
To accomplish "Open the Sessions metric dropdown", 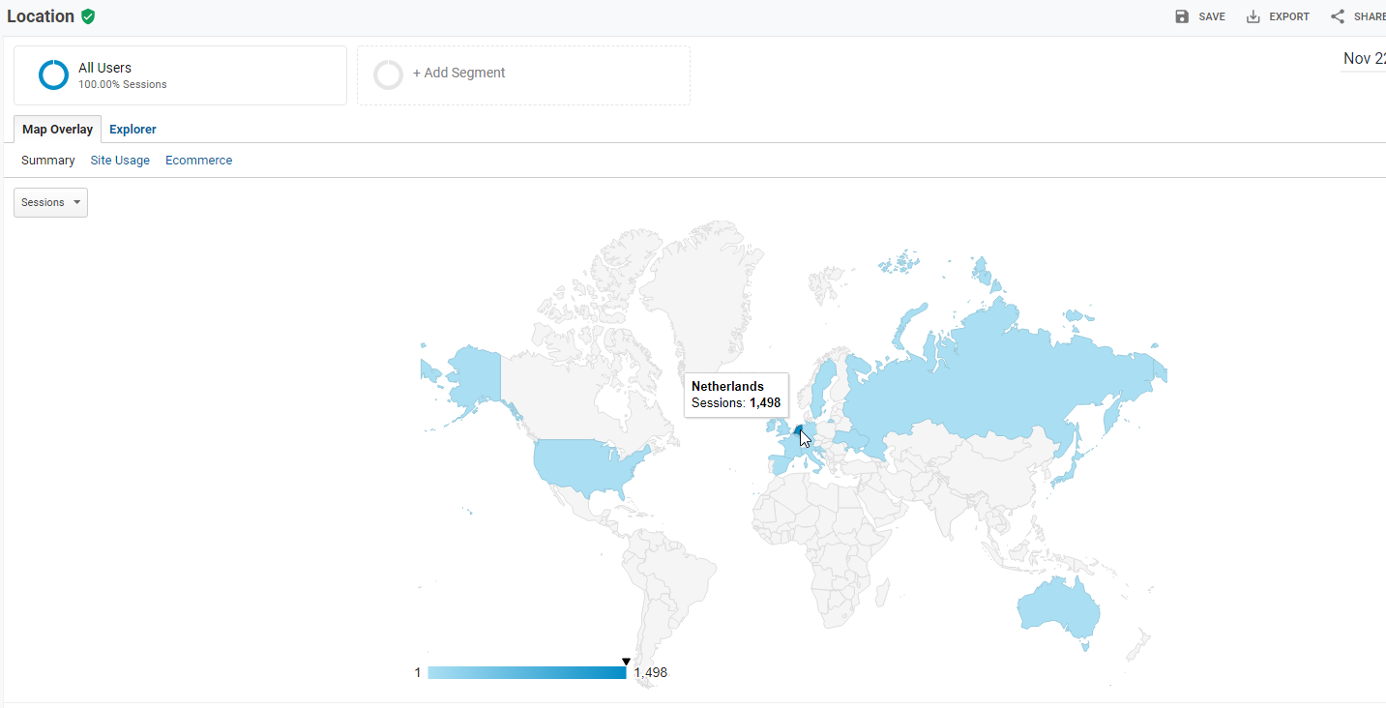I will click(x=50, y=202).
